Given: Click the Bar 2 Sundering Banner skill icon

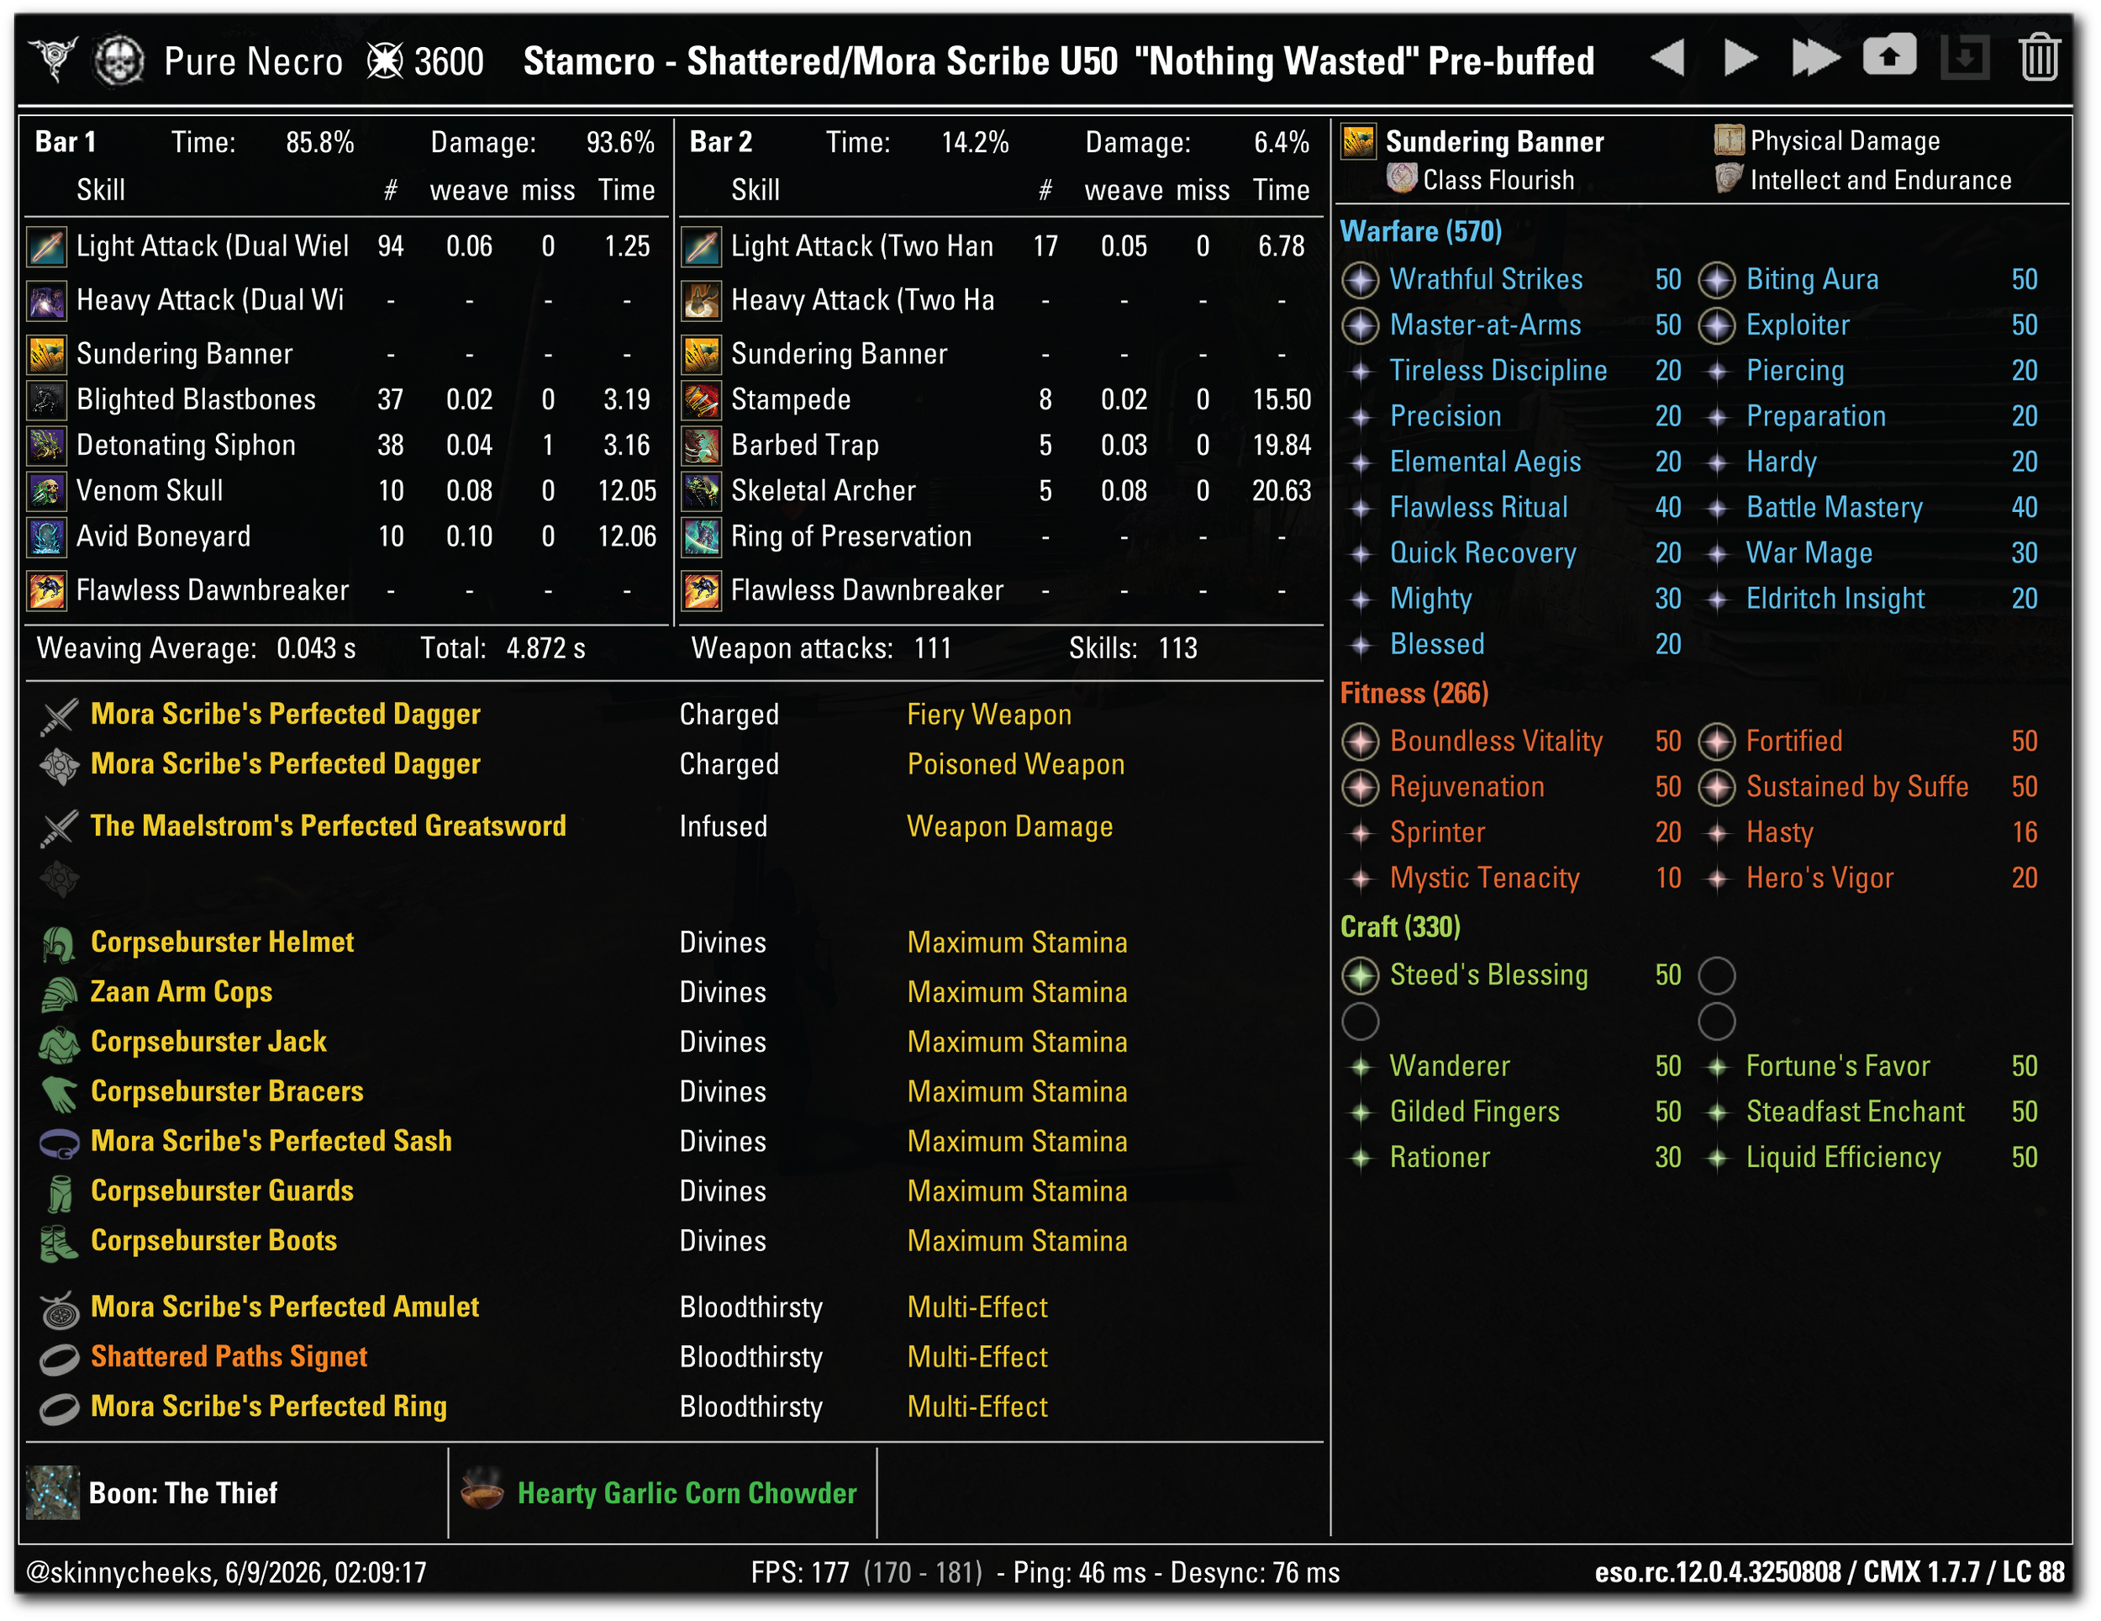Looking at the screenshot, I should click(x=701, y=354).
